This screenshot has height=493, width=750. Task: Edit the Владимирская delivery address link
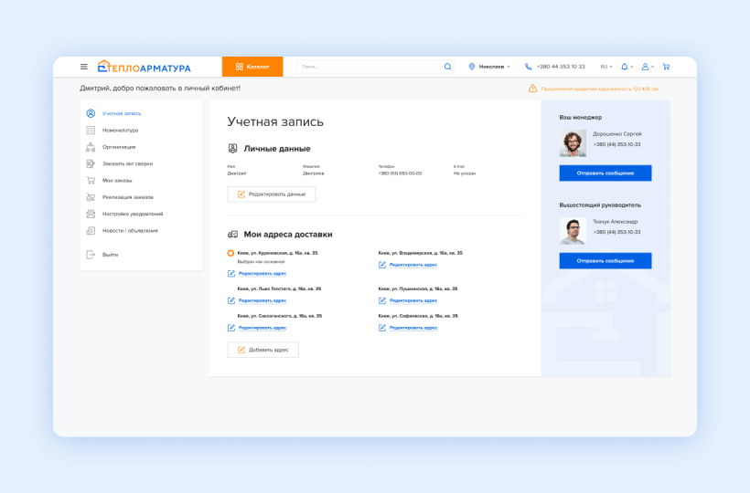(412, 265)
